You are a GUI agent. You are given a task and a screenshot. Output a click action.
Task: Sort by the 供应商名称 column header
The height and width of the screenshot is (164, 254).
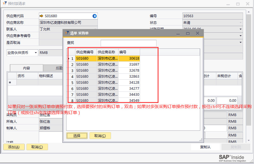pyautogui.click(x=106, y=52)
